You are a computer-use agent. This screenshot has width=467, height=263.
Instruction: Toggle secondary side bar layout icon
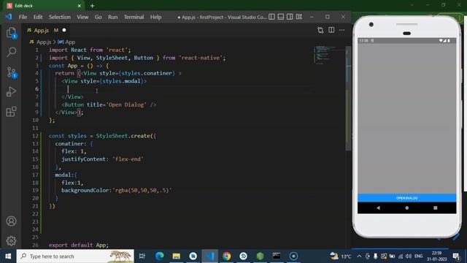290,17
